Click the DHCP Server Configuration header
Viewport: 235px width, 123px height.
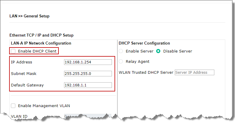[x=144, y=43]
